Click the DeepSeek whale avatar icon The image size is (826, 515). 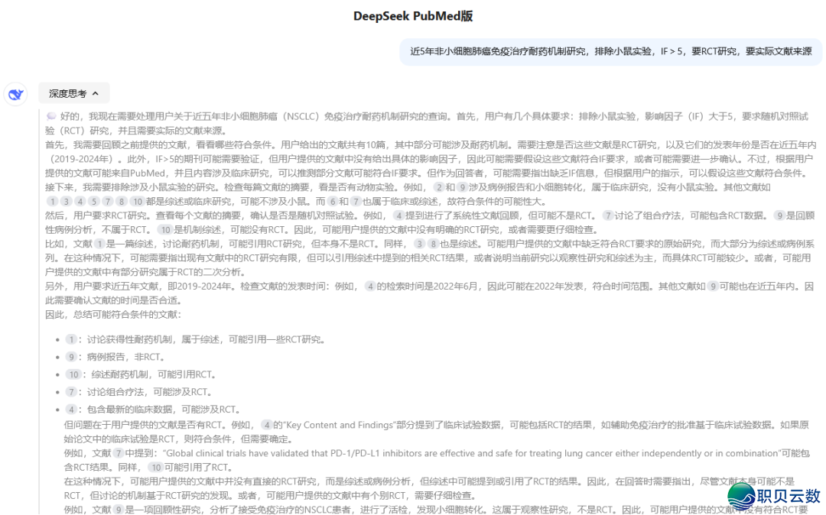(15, 93)
